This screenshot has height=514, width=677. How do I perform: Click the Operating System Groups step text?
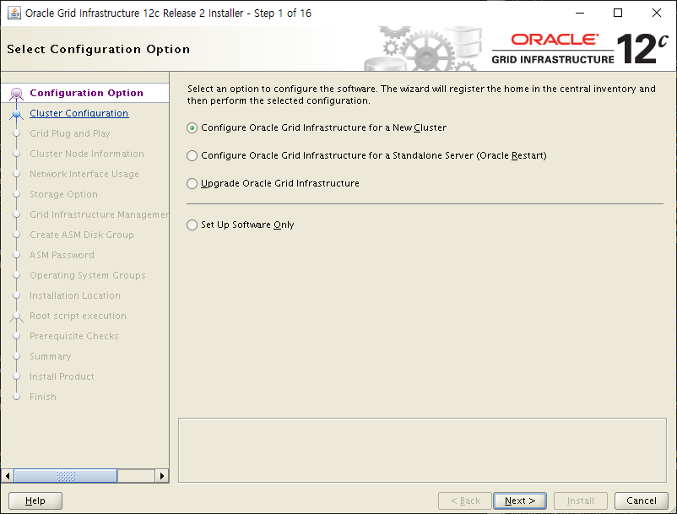[x=88, y=275]
